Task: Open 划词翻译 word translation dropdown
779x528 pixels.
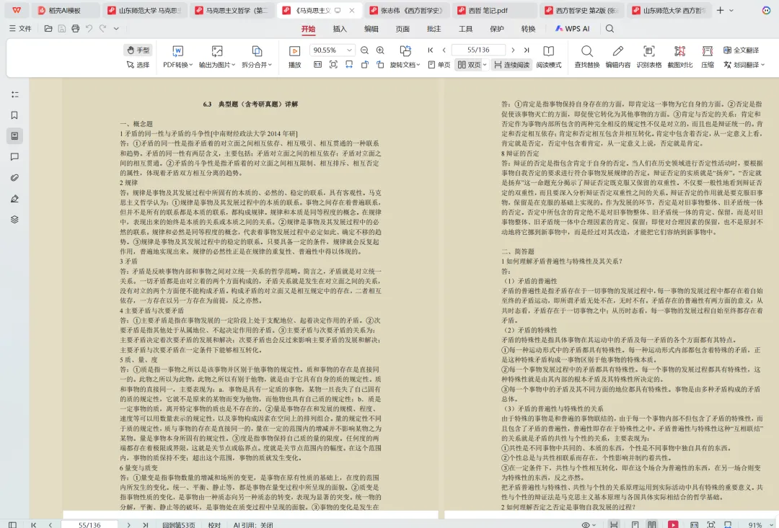Action: pos(744,65)
